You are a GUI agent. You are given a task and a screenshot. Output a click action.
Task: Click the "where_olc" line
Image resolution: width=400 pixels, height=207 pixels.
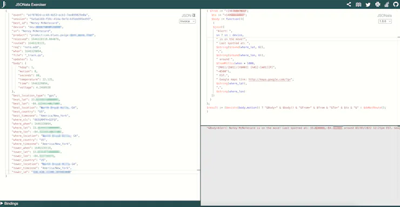tap(36, 120)
